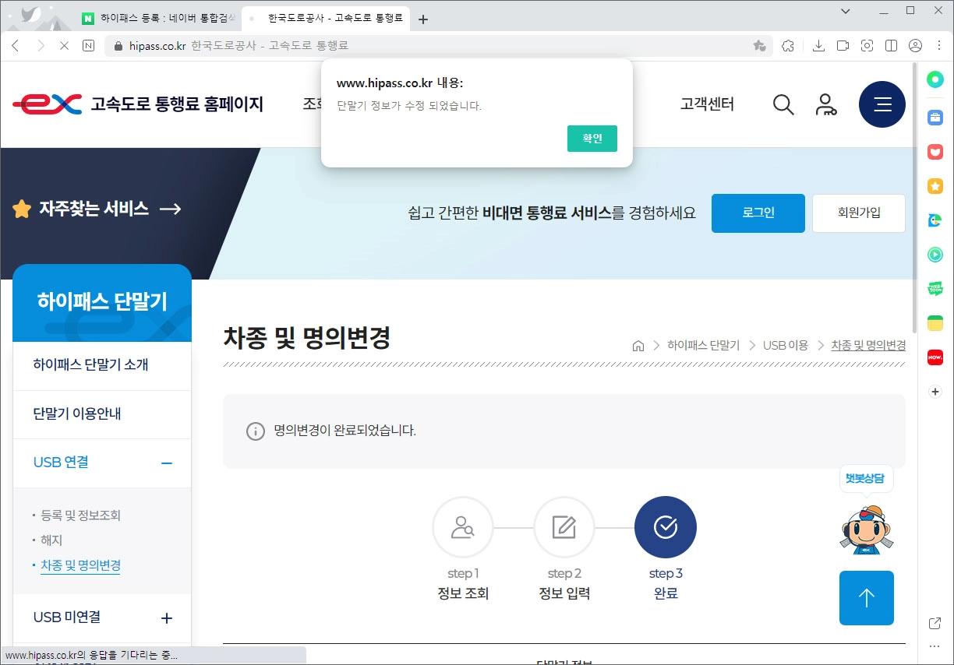Open the blue circular hamburger menu
This screenshot has height=665, width=954.
tap(882, 104)
